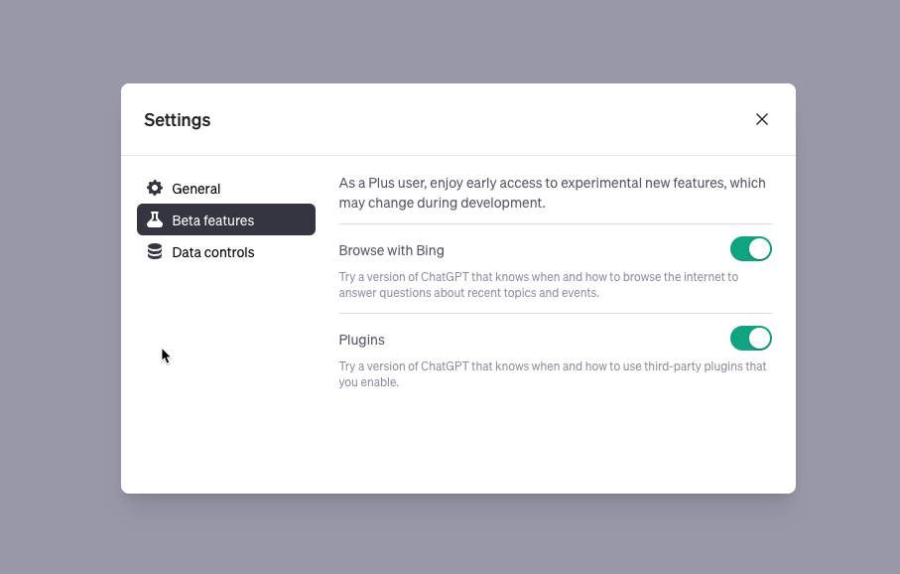Open the General settings tab

[226, 188]
